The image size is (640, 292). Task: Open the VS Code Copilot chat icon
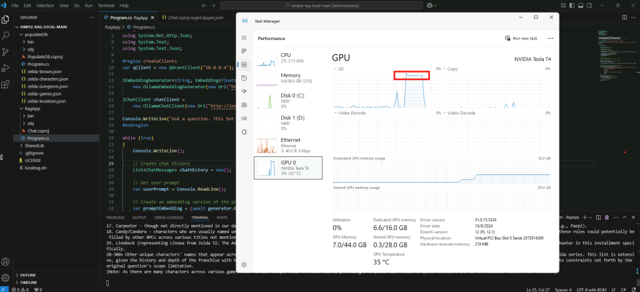pyautogui.click(x=430, y=5)
